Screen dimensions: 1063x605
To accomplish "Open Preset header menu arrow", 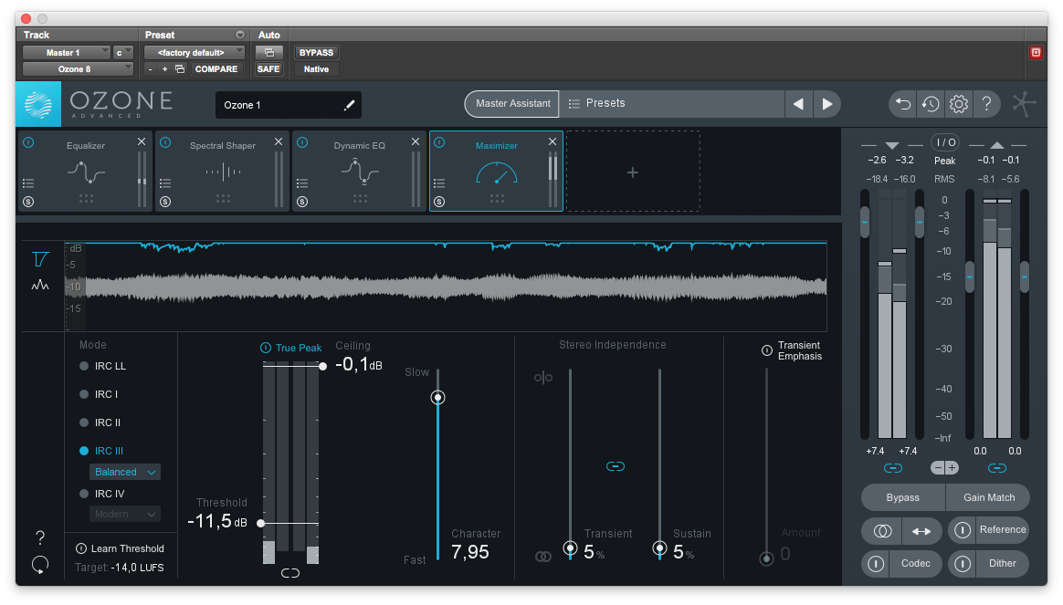I will pyautogui.click(x=240, y=35).
